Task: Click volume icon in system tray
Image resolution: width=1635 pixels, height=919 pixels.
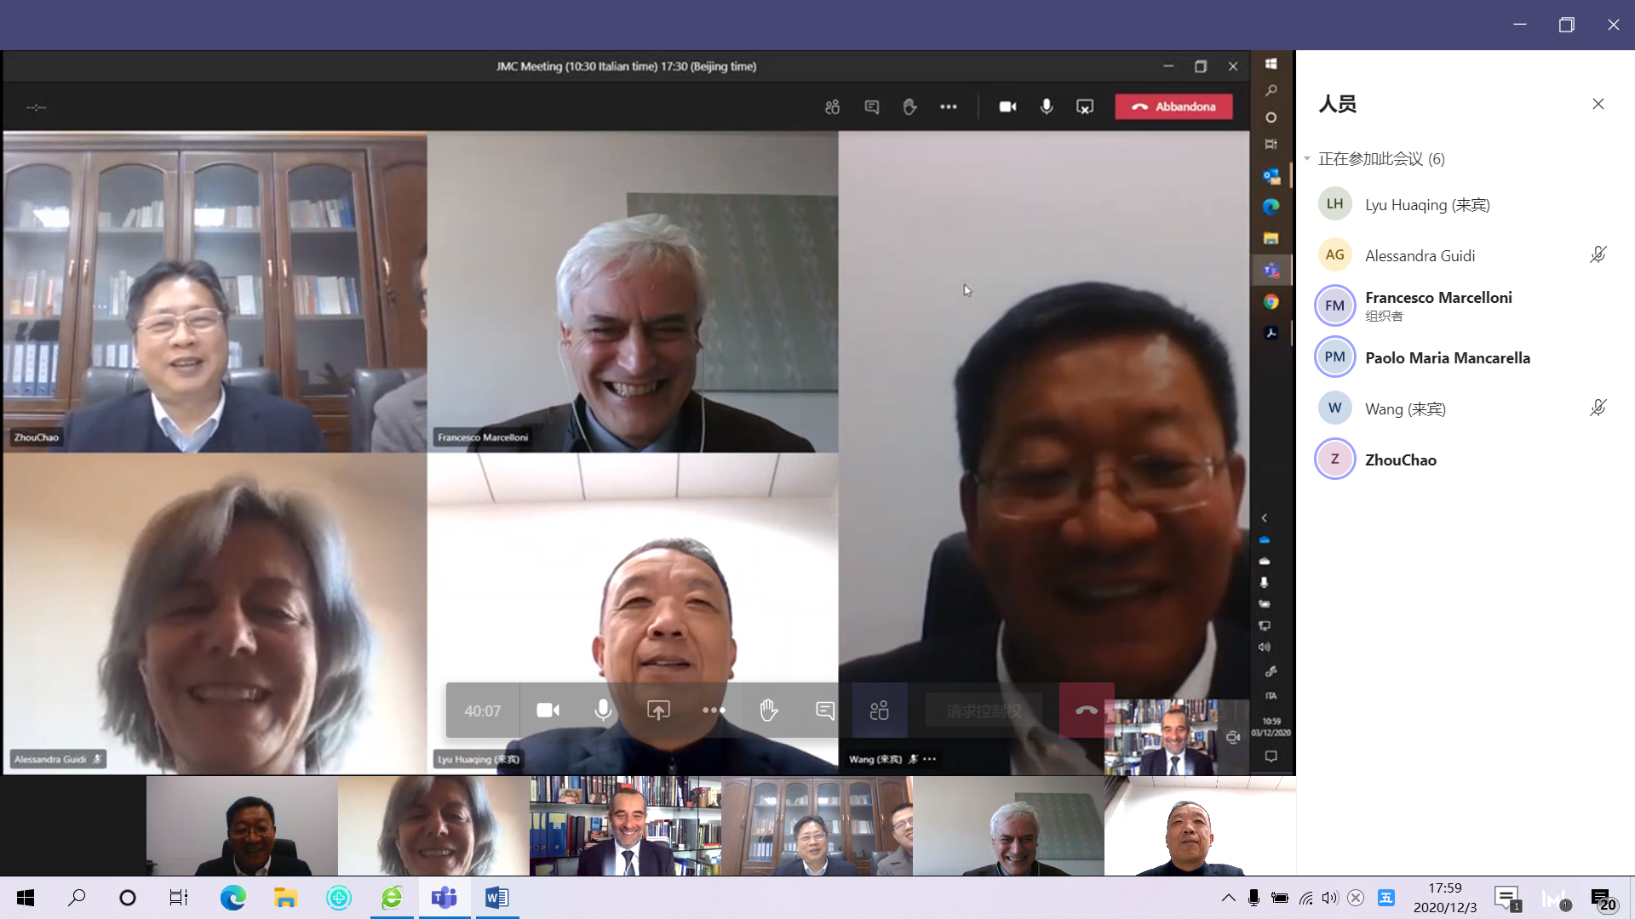Action: click(x=1330, y=898)
